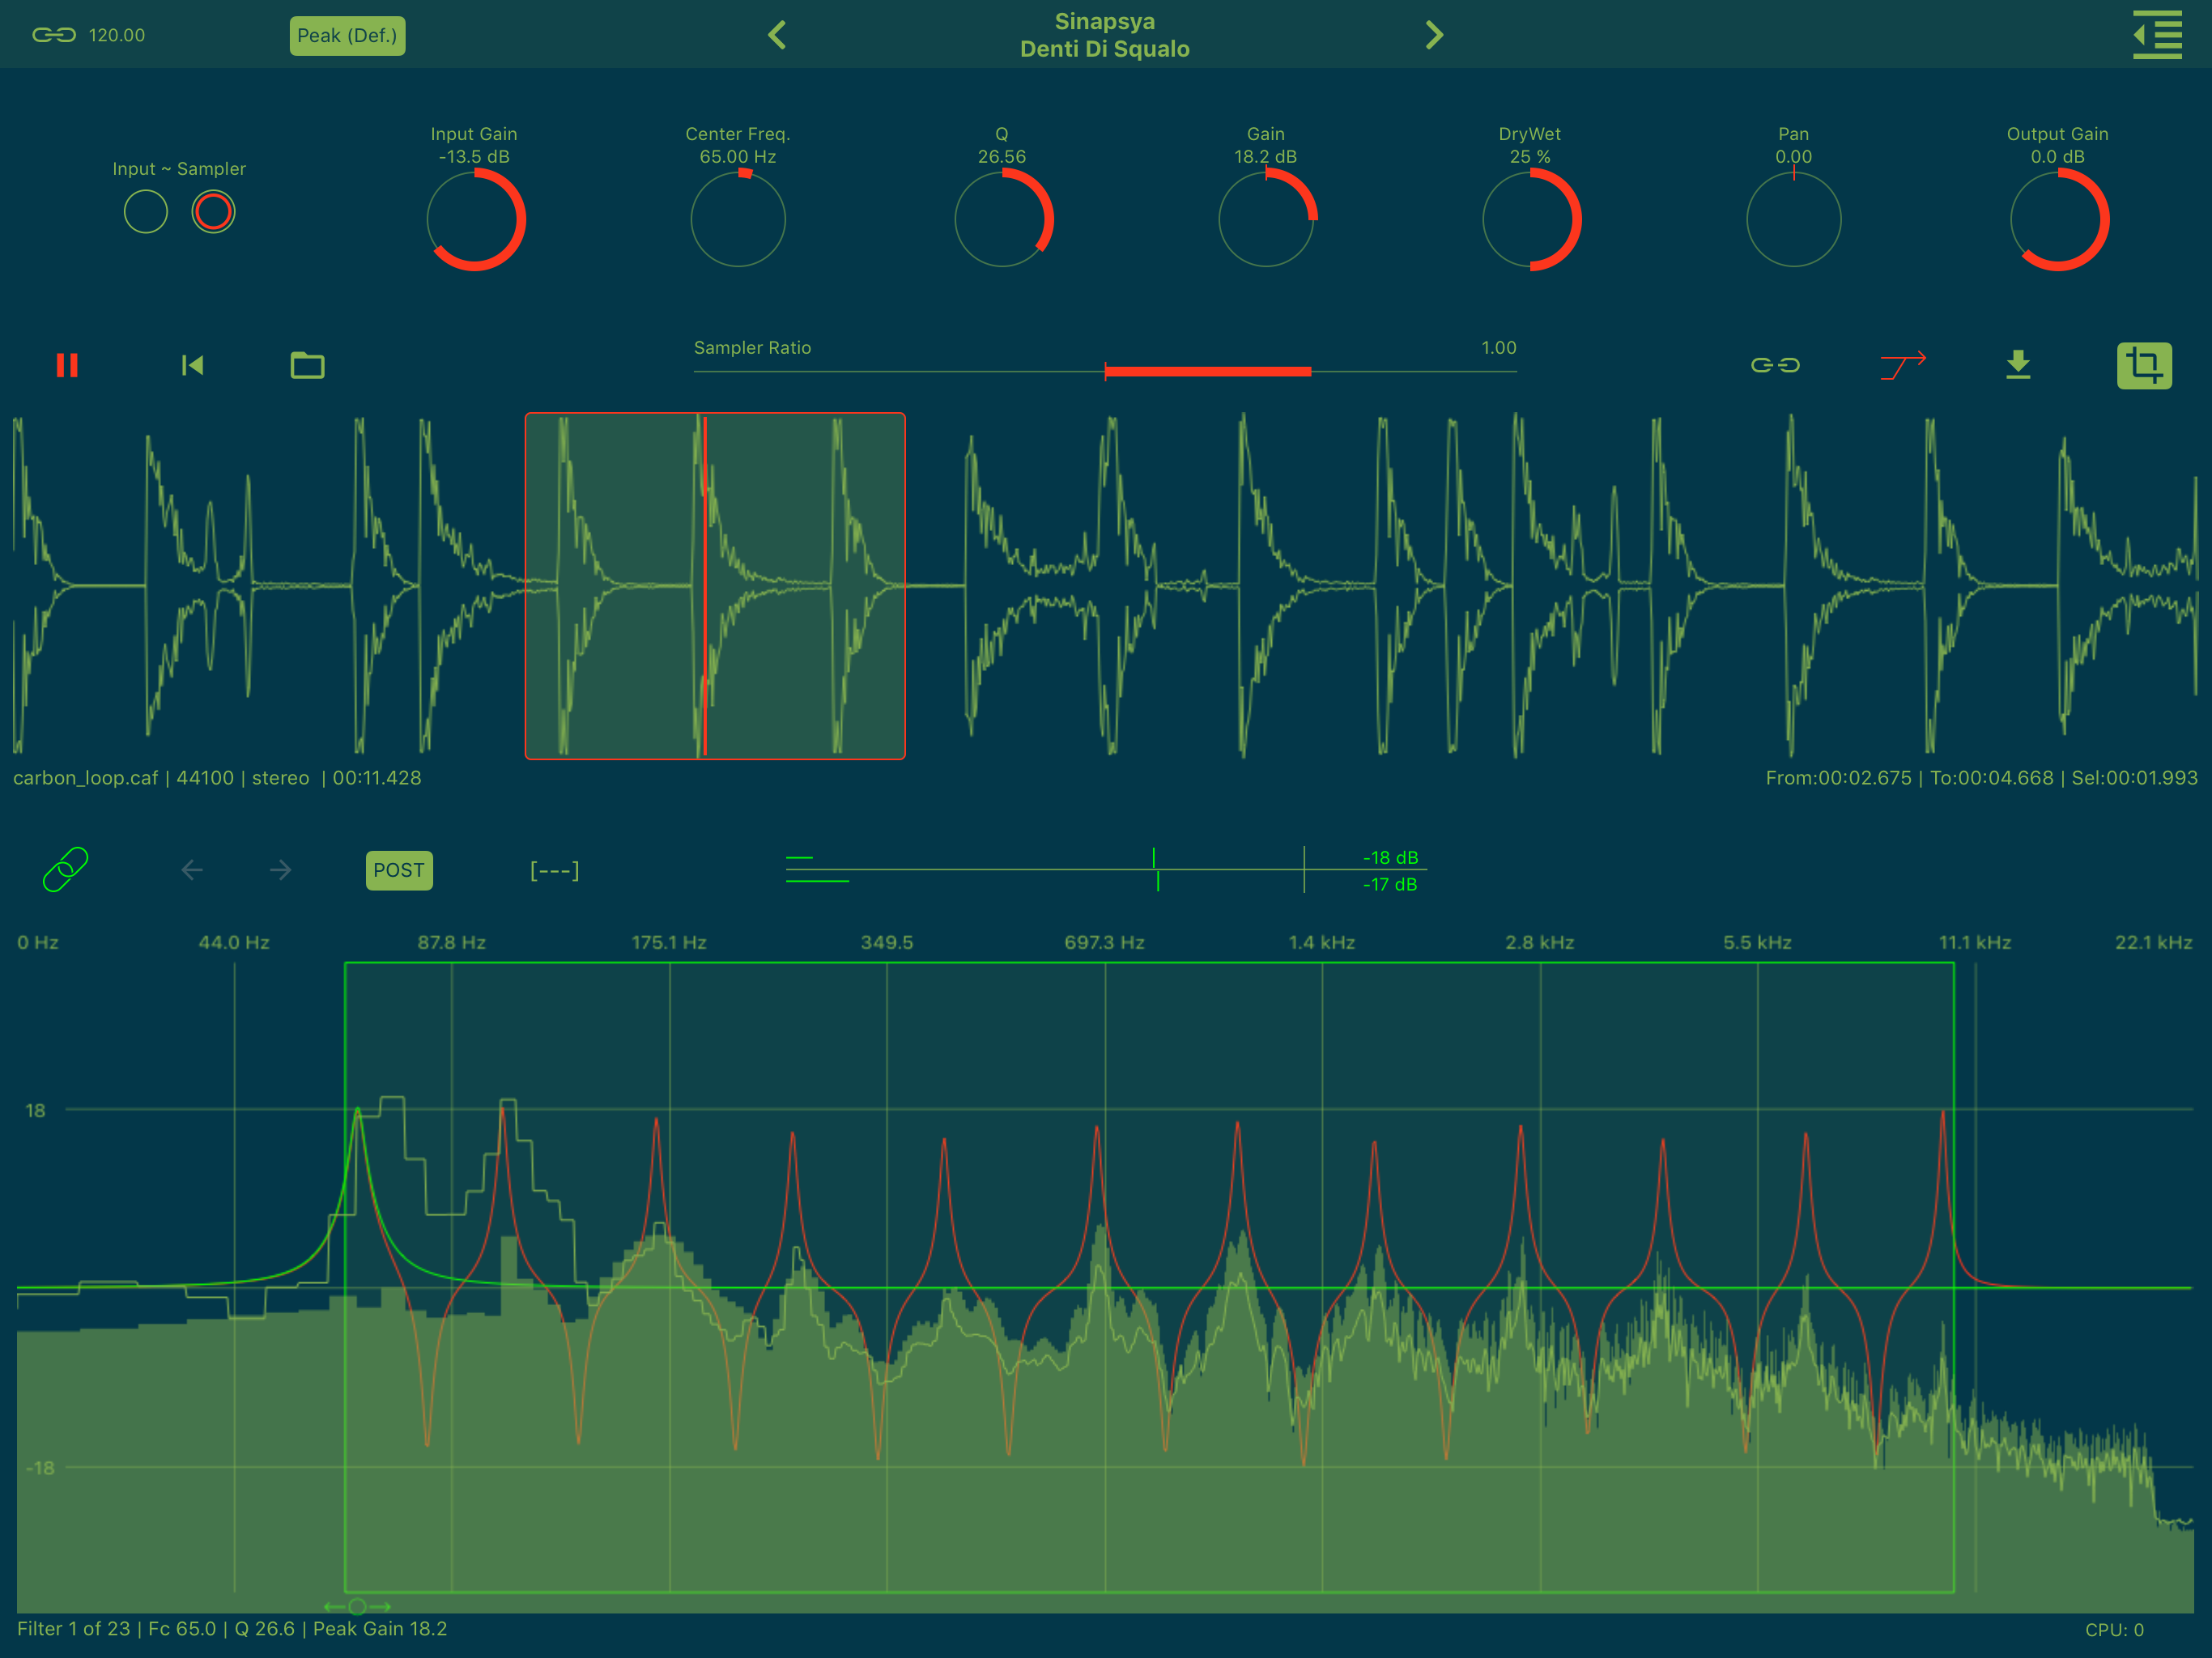Click the From/To/Sel selection time readout
The width and height of the screenshot is (2212, 1658).
pos(1981,778)
